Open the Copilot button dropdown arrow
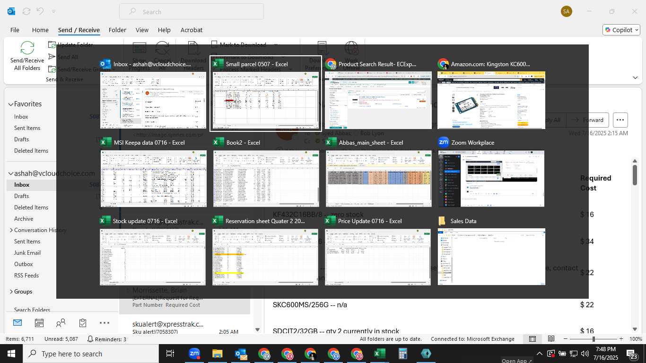 tap(636, 30)
